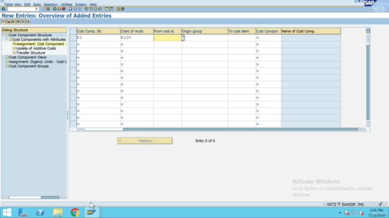The image size is (389, 218).
Task: Select the row marker for the K1 row
Action: pos(73,38)
